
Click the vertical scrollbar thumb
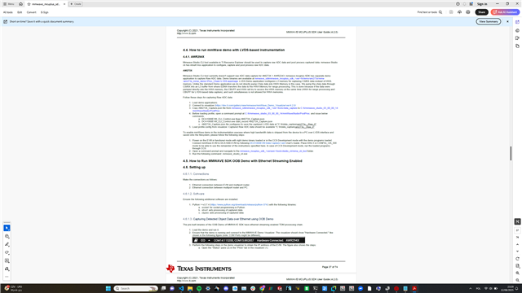point(511,154)
